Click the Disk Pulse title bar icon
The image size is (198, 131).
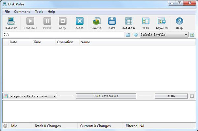tap(5, 4)
